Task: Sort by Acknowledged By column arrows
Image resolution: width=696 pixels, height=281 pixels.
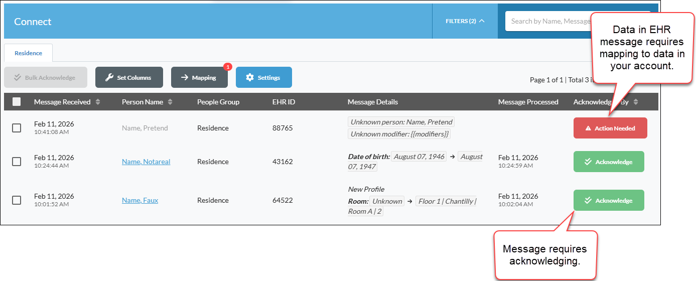Action: (636, 102)
